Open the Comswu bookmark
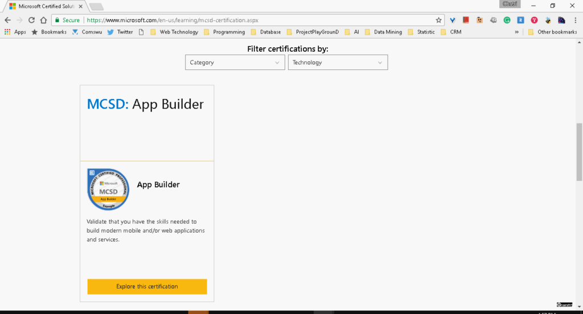The height and width of the screenshot is (314, 583). 87,32
